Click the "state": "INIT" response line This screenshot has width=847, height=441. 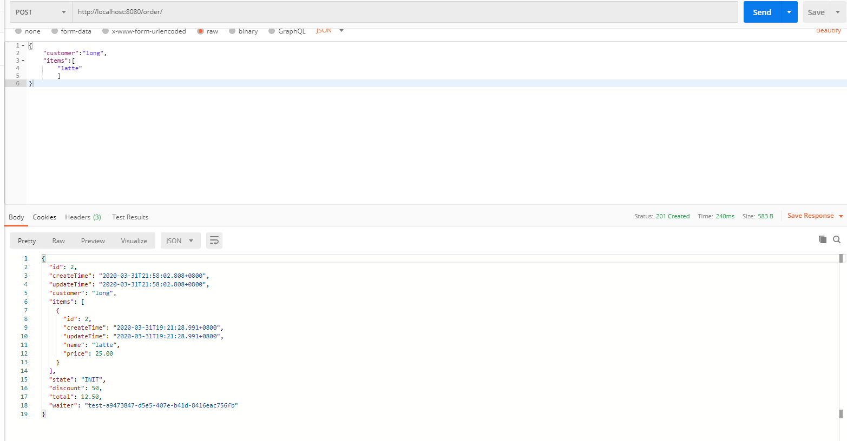pos(77,379)
